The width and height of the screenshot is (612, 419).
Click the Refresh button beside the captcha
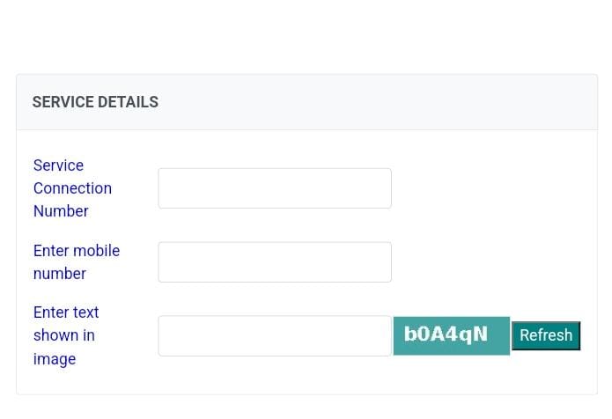tap(546, 335)
